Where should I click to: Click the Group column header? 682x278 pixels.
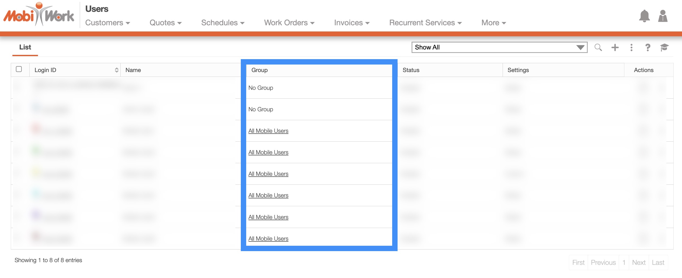[x=259, y=70]
